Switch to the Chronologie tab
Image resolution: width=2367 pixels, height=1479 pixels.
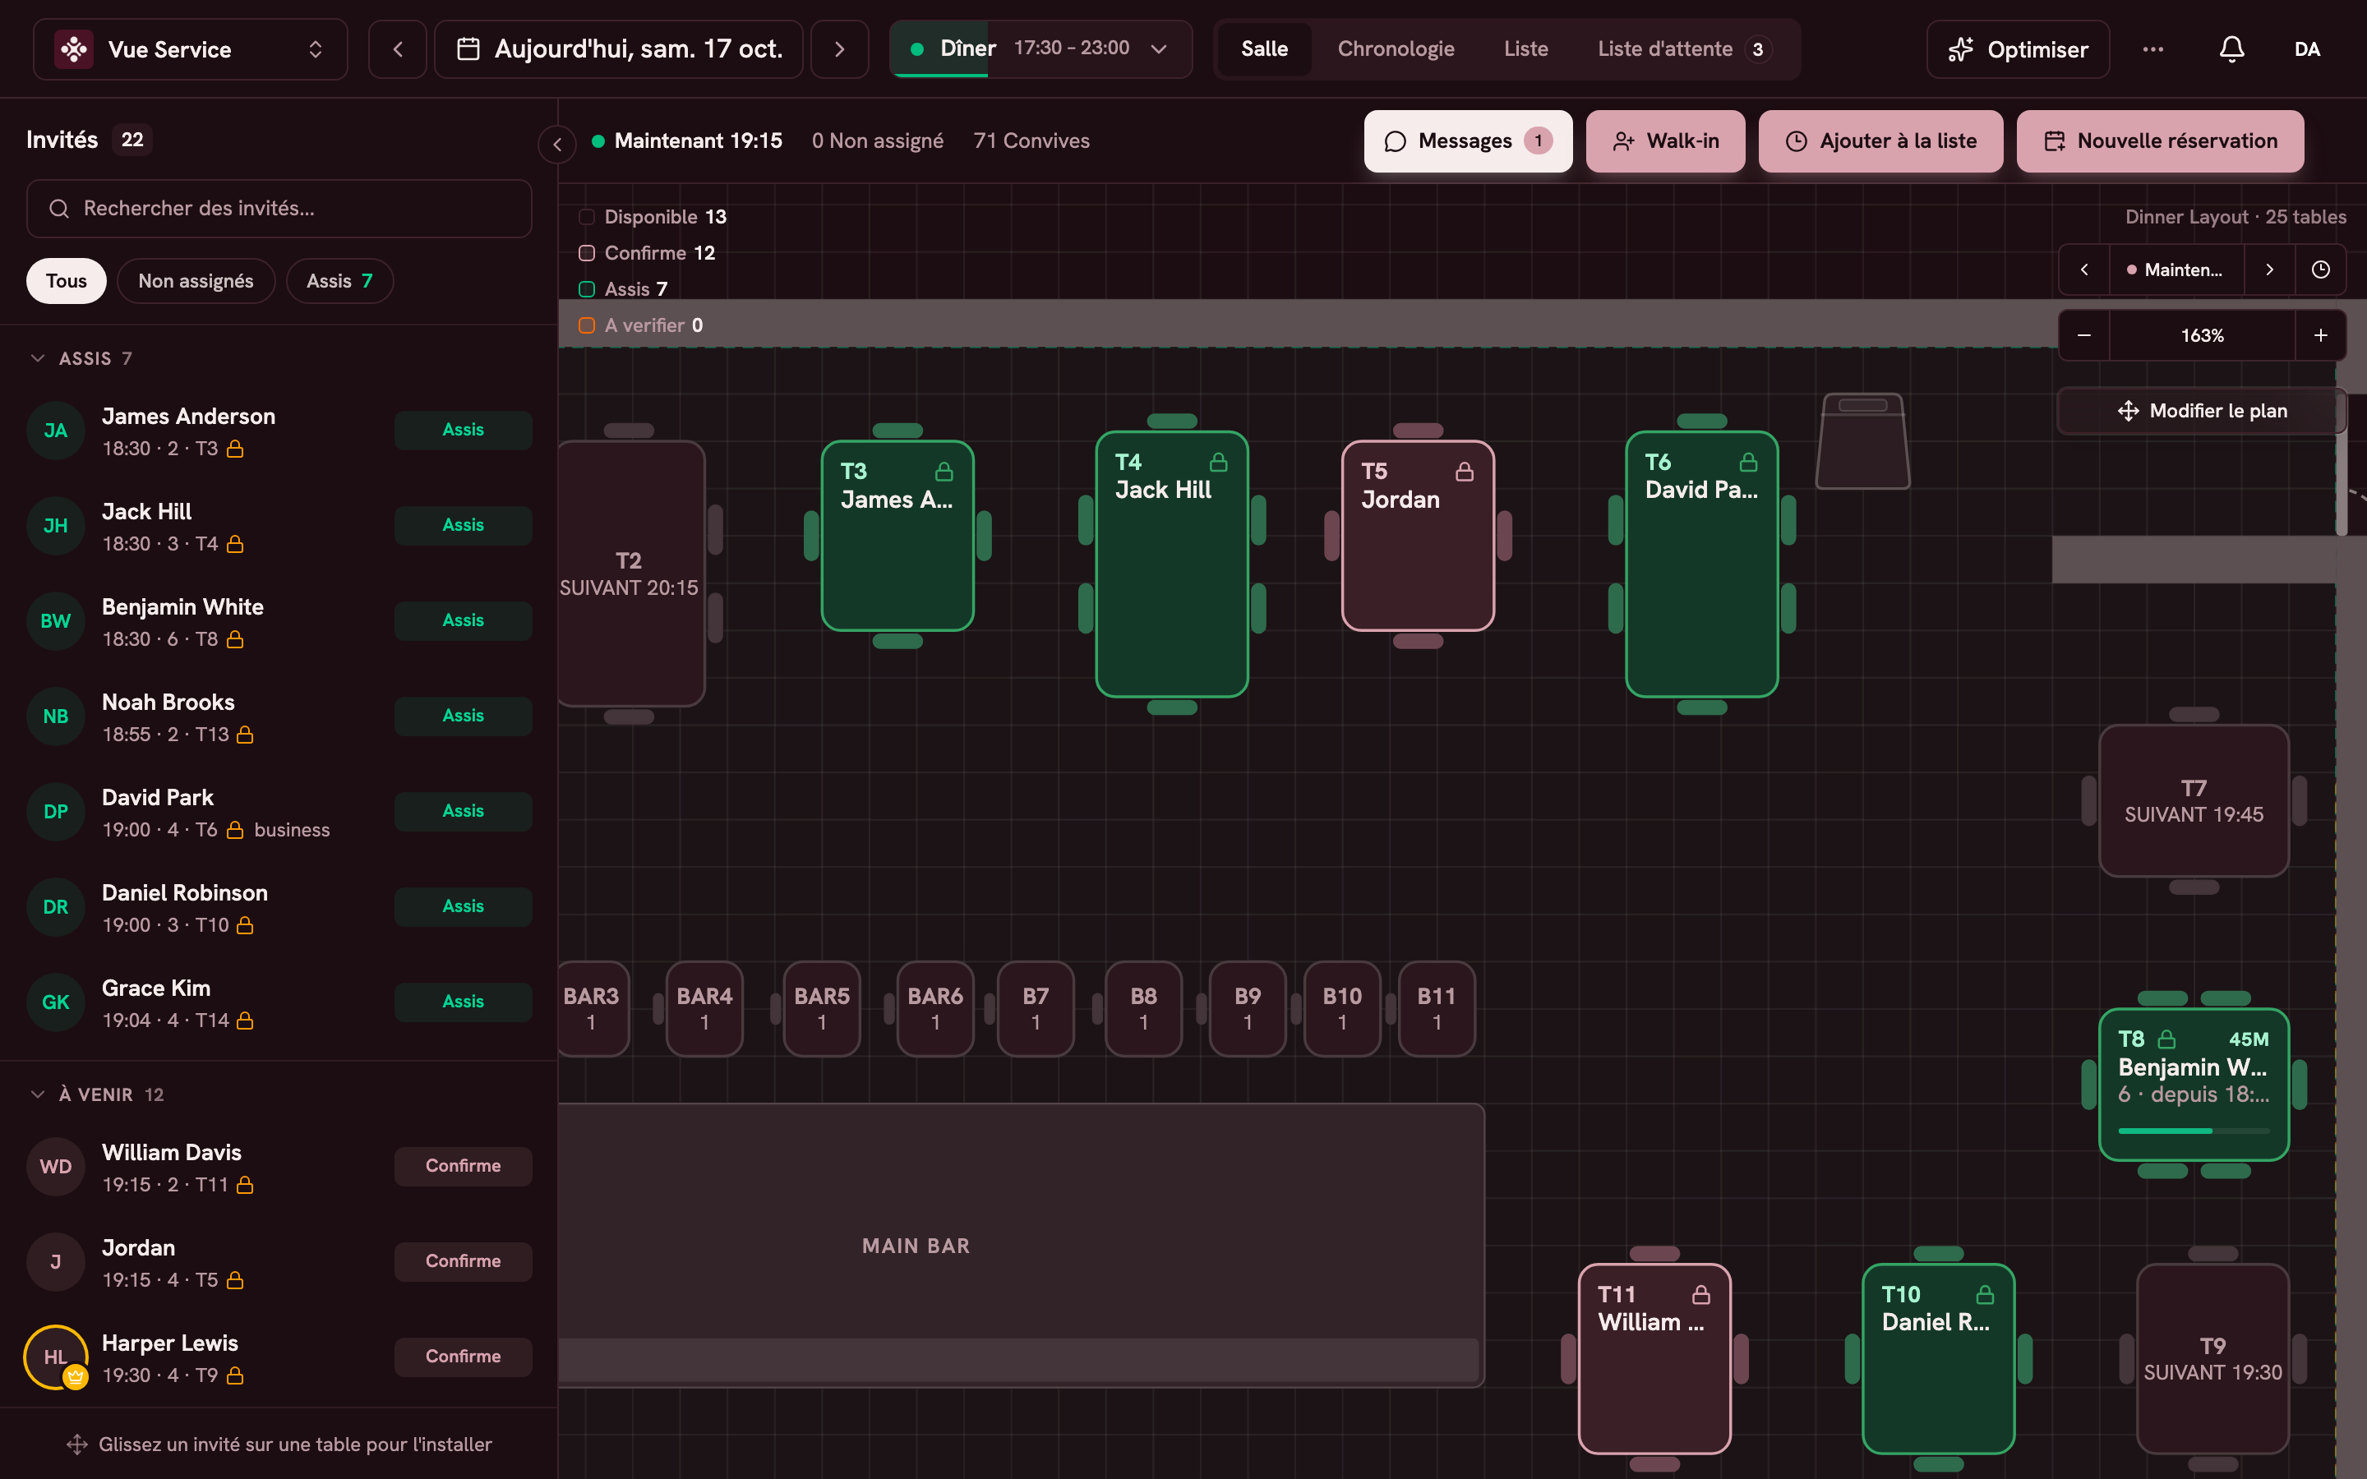tap(1395, 49)
